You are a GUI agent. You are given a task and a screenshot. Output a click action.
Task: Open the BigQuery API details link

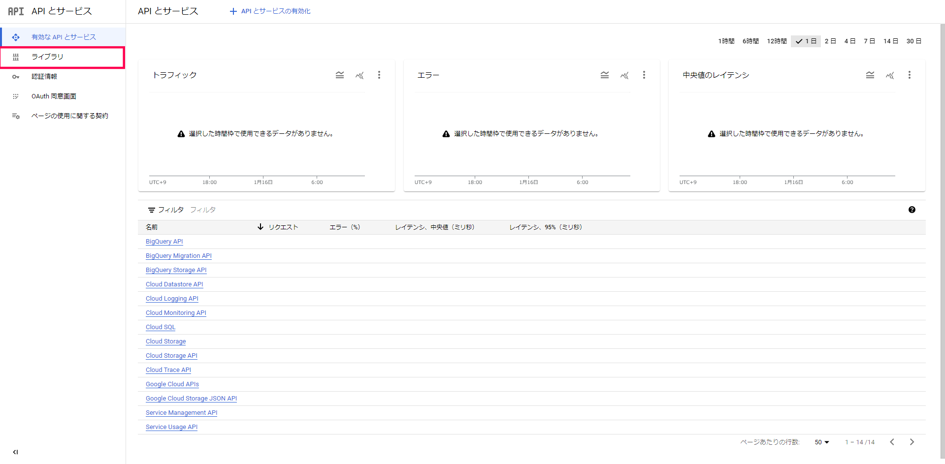(x=164, y=242)
